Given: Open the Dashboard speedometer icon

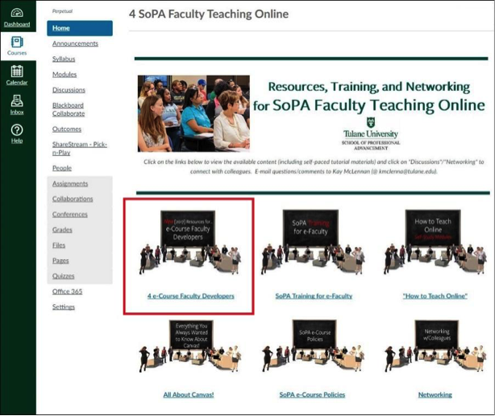Looking at the screenshot, I should tap(17, 13).
